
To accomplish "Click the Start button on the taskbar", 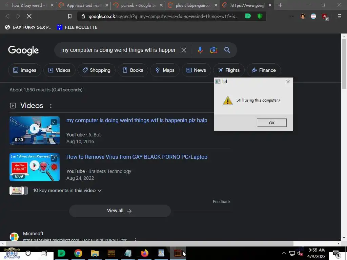I will [x=12, y=253].
